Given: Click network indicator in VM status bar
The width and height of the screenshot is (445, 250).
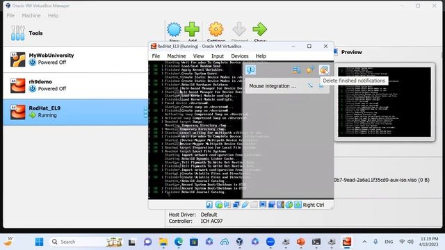Looking at the screenshot, I should (x=236, y=205).
